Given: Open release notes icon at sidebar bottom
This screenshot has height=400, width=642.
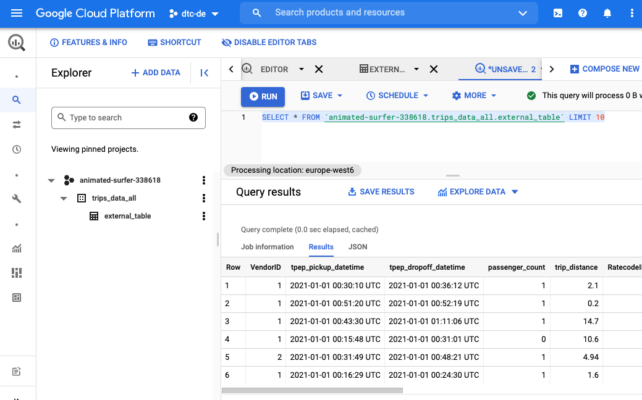Looking at the screenshot, I should (x=17, y=372).
